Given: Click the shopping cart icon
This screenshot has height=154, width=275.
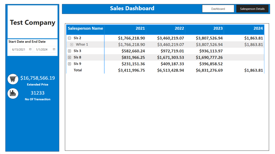Looking at the screenshot, I should 13,79.
